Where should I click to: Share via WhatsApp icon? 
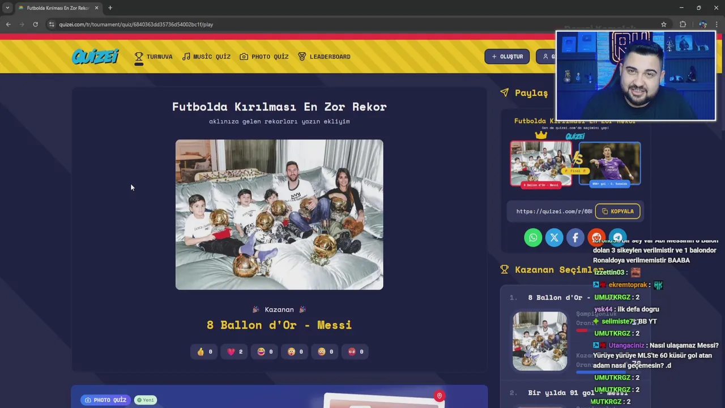pos(533,237)
